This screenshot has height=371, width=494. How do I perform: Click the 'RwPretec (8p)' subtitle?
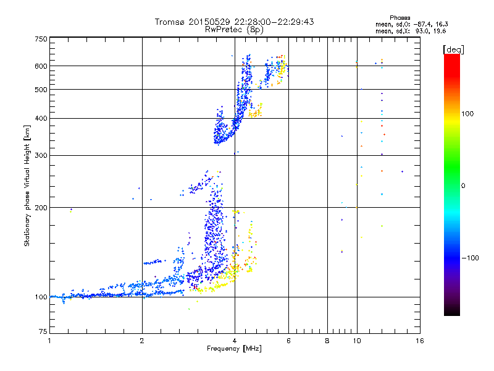click(234, 30)
